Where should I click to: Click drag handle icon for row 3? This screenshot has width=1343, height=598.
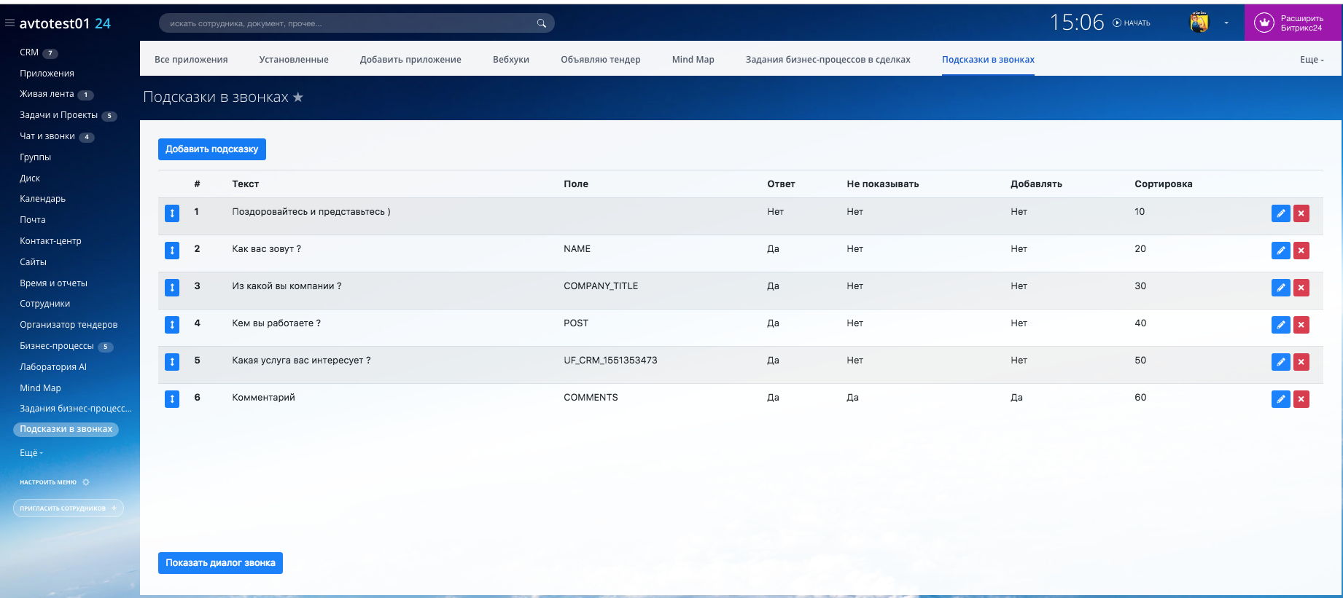point(172,288)
